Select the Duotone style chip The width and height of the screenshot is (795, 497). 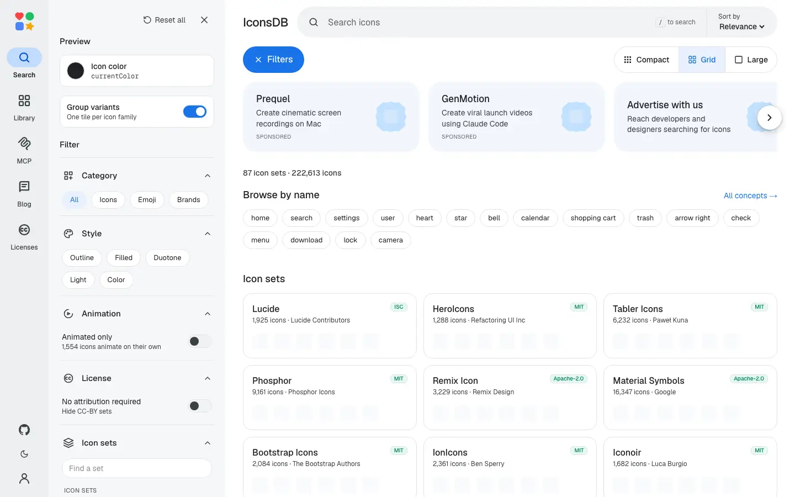click(167, 258)
